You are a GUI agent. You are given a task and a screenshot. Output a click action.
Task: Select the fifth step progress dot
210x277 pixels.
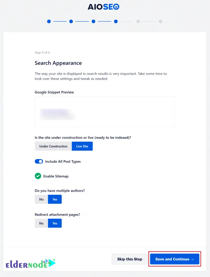(138, 21)
